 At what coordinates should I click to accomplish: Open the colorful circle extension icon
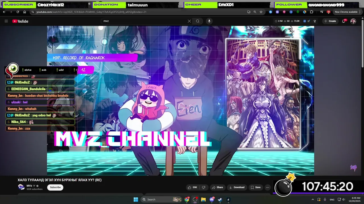pyautogui.click(x=305, y=12)
